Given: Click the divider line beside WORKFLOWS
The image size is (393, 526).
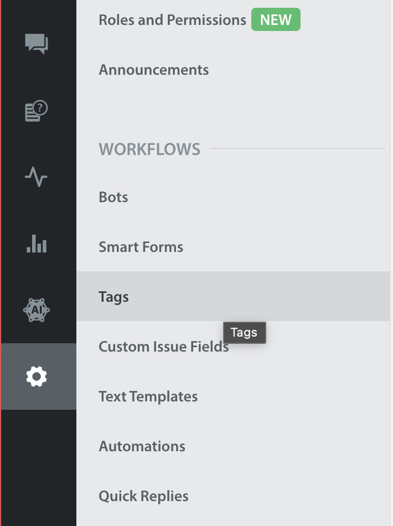Looking at the screenshot, I should tap(297, 148).
